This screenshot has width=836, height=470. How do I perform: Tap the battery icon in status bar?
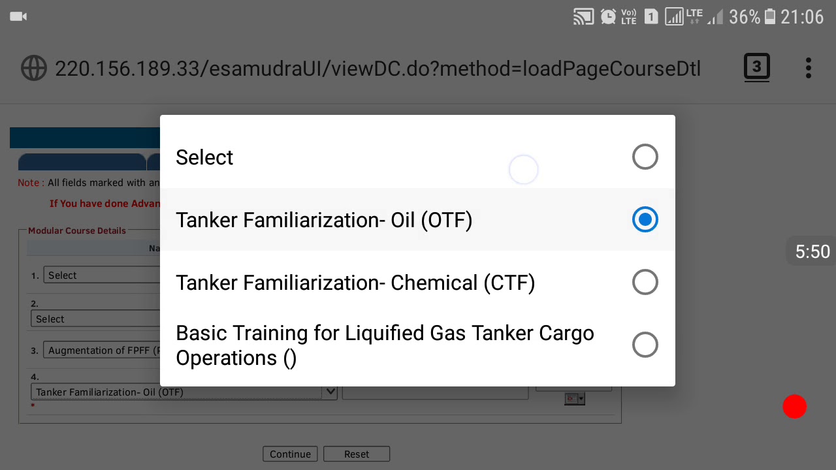click(770, 17)
